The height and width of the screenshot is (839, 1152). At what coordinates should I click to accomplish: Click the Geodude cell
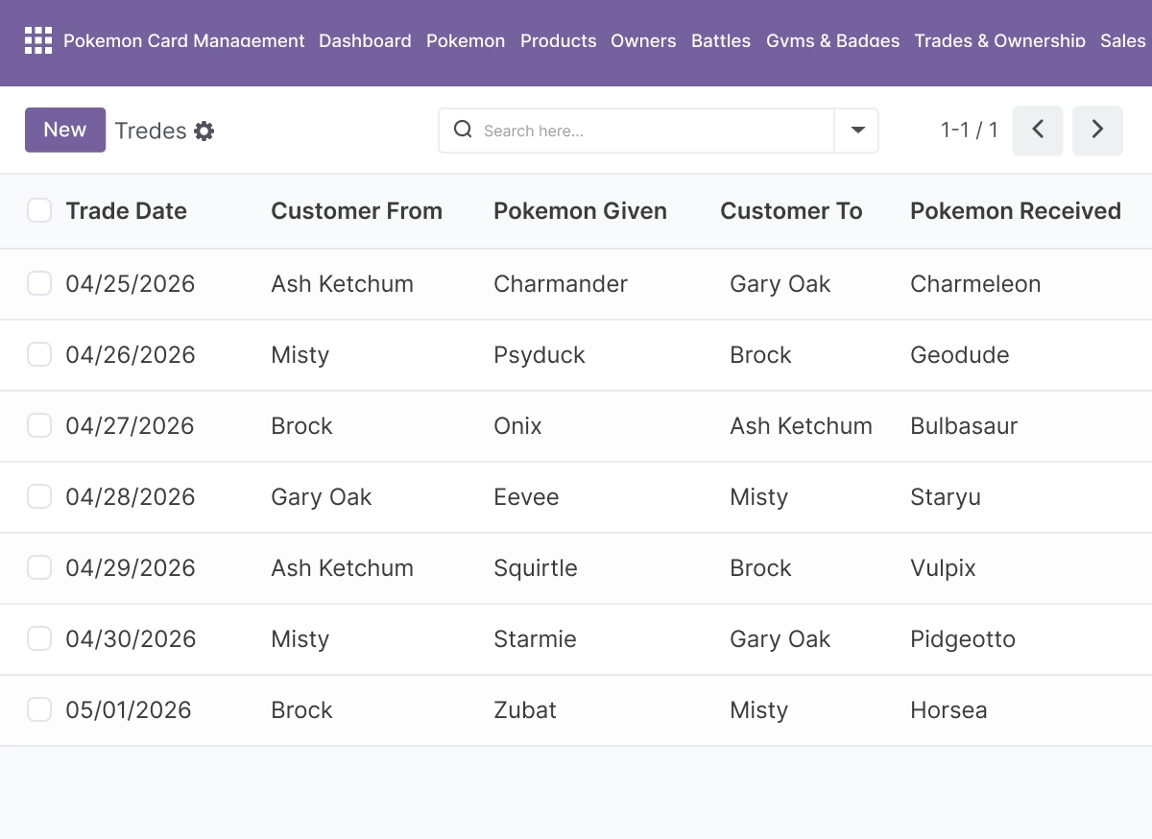point(960,355)
